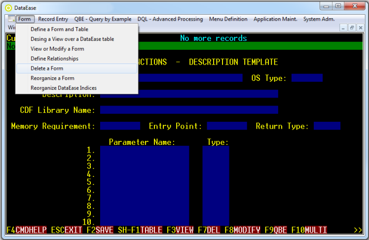Click F4 CMDHELP in function key bar
Screen dimensions: 369x240
(27, 230)
